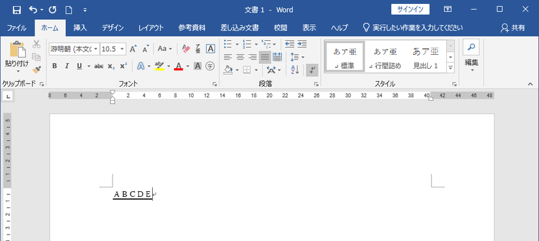539x241 pixels.
Task: Apply the 行間詰め style
Action: 386,56
